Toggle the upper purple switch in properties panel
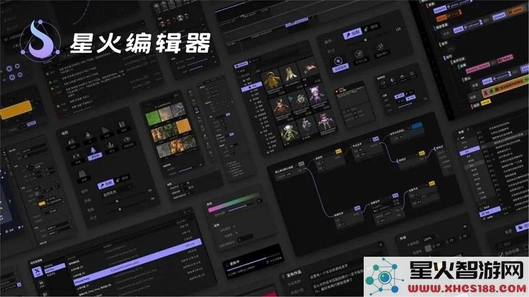This screenshot has height=297, width=529. (x=227, y=115)
